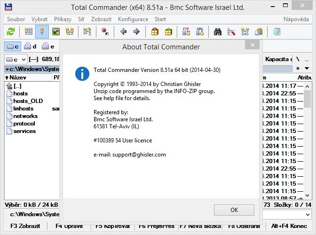The width and height of the screenshot is (316, 235).
Task: Open directory history arrow in right panel
Action: [307, 69]
